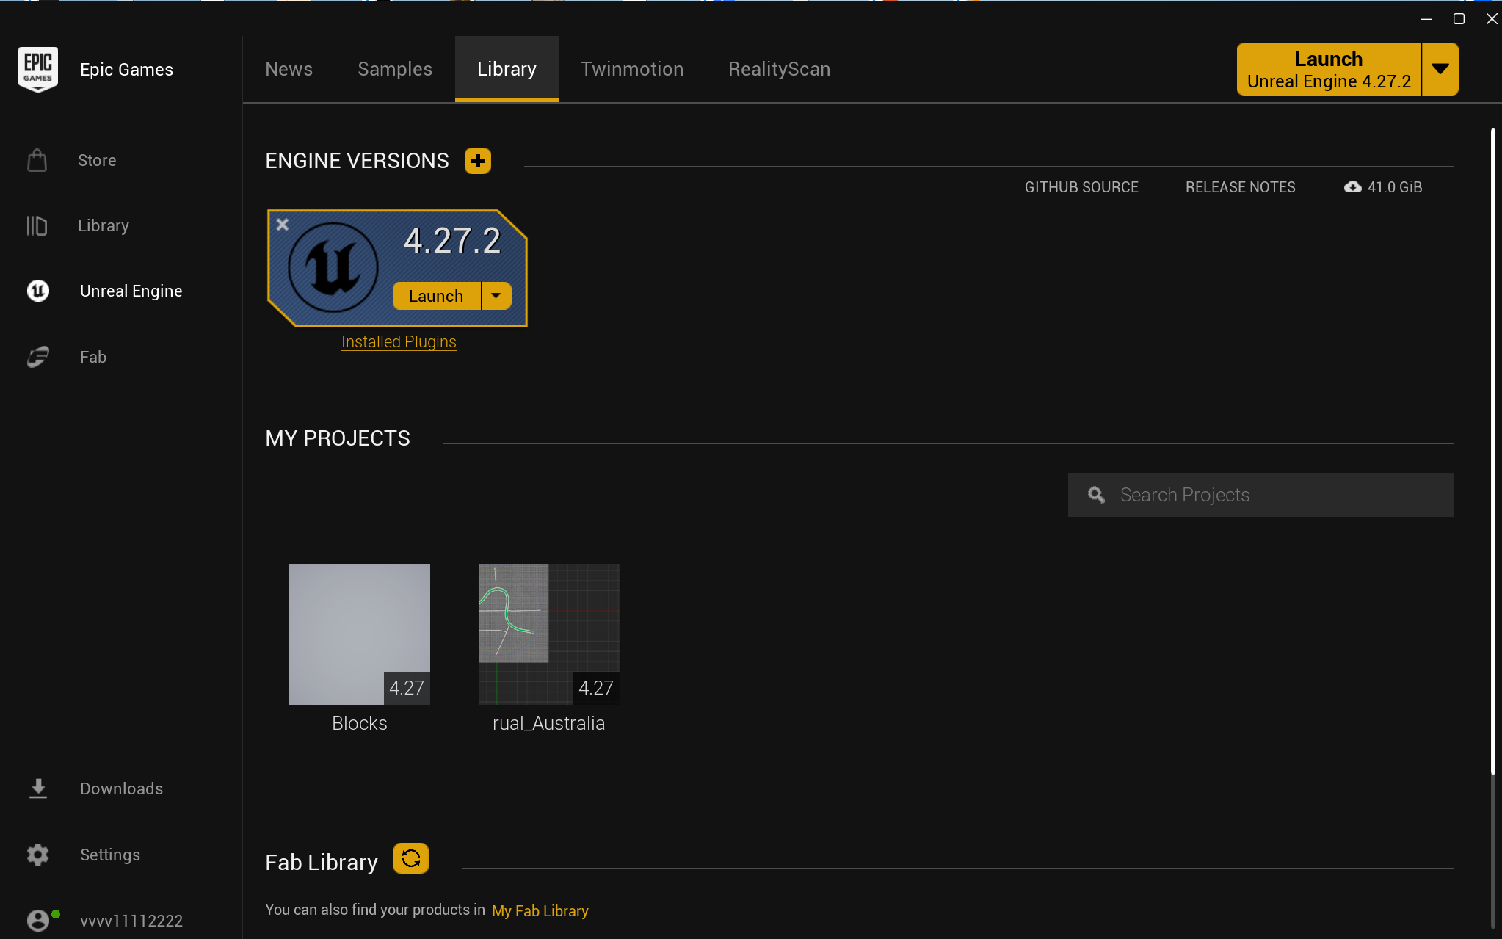Select the Library tab
The image size is (1502, 939).
(x=507, y=69)
